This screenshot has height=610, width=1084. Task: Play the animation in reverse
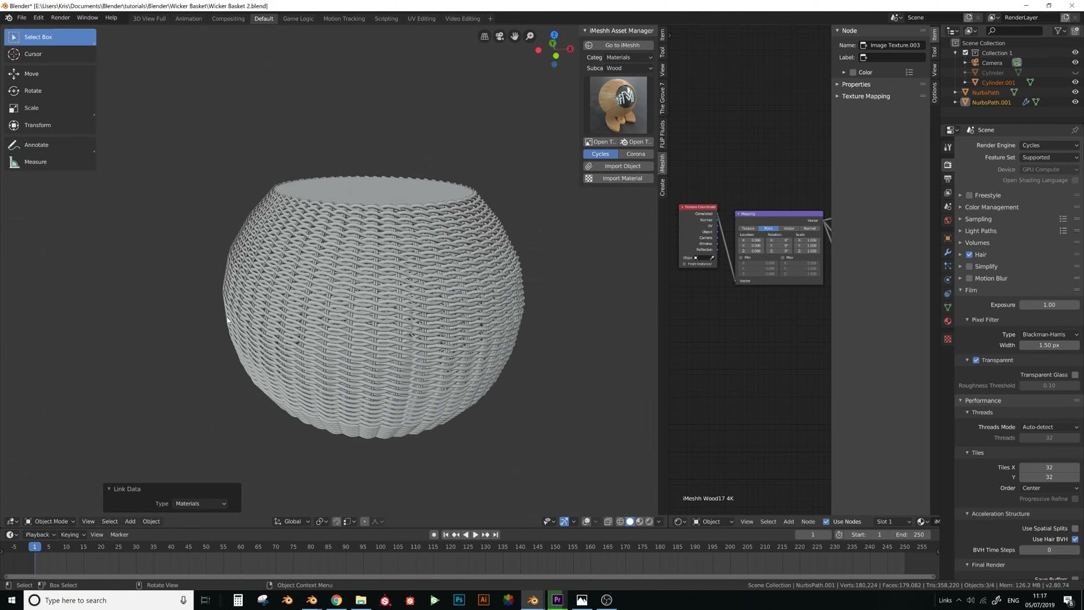click(466, 535)
